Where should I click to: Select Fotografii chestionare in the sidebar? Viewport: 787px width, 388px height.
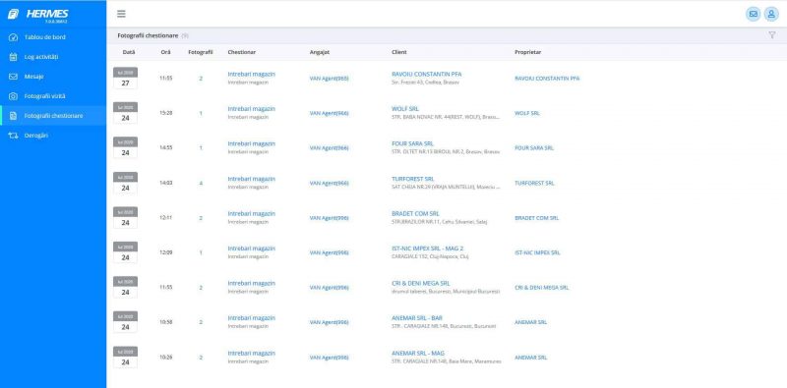click(x=53, y=116)
